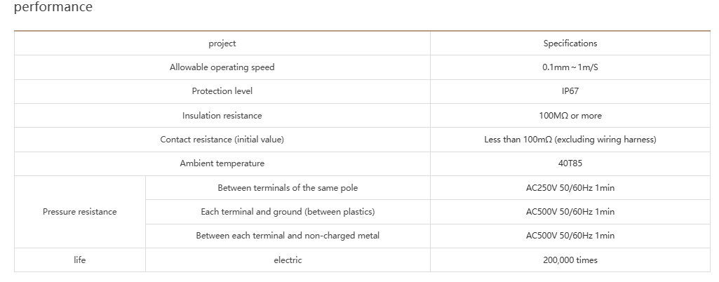Select the 'Ambient temperature' label
Image resolution: width=719 pixels, height=282 pixels.
pyautogui.click(x=222, y=163)
